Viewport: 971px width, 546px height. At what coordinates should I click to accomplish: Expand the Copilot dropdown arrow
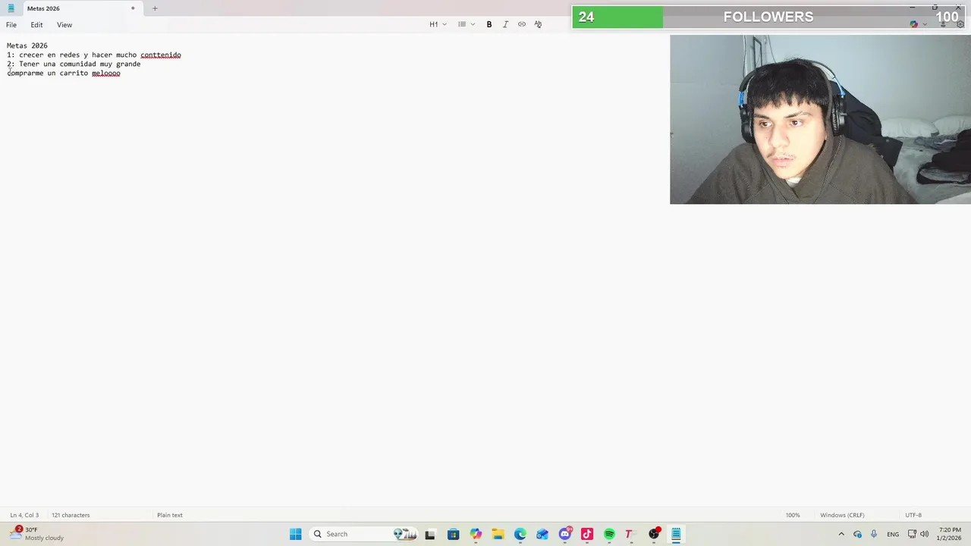point(925,24)
